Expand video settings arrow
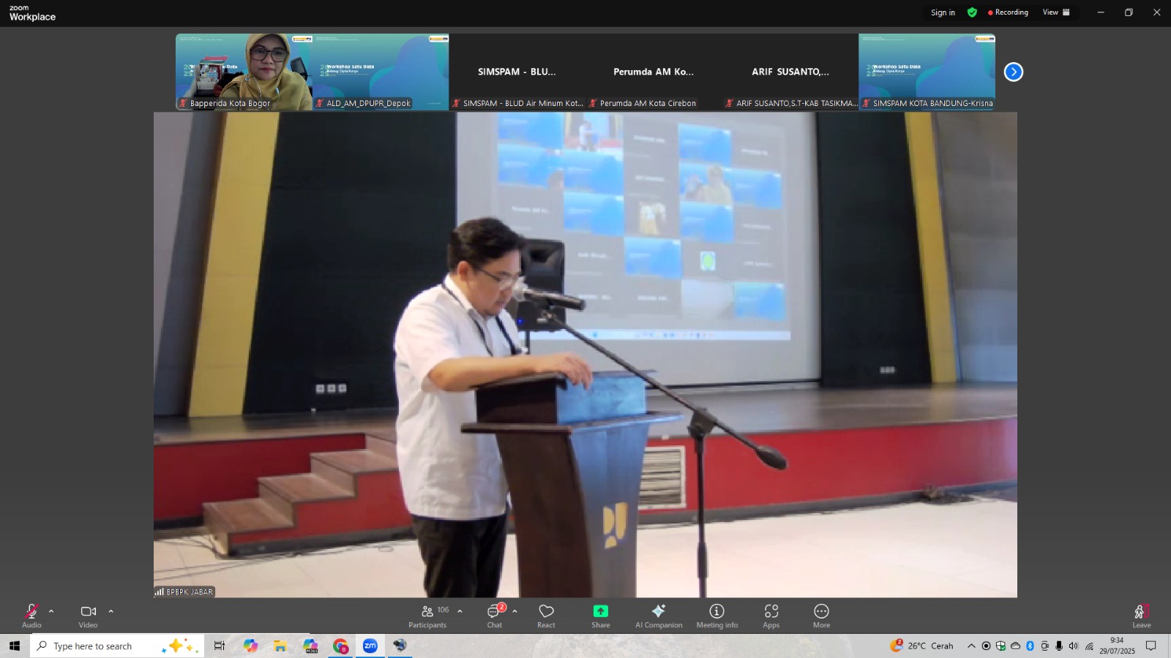 (111, 611)
